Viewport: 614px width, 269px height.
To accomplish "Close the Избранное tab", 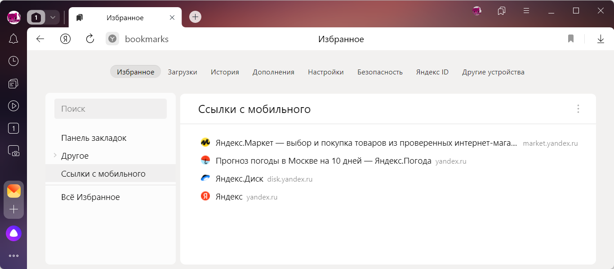I will (172, 18).
